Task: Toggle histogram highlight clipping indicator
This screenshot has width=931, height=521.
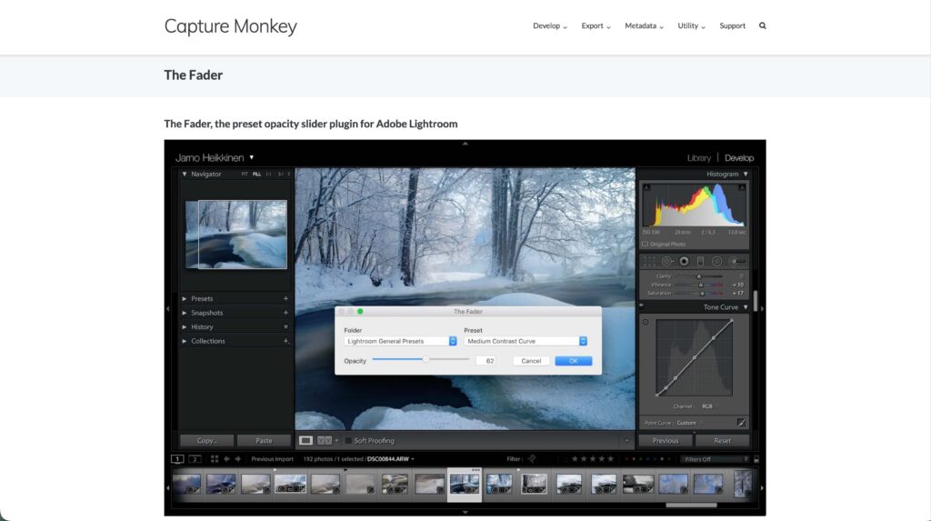Action: click(742, 187)
